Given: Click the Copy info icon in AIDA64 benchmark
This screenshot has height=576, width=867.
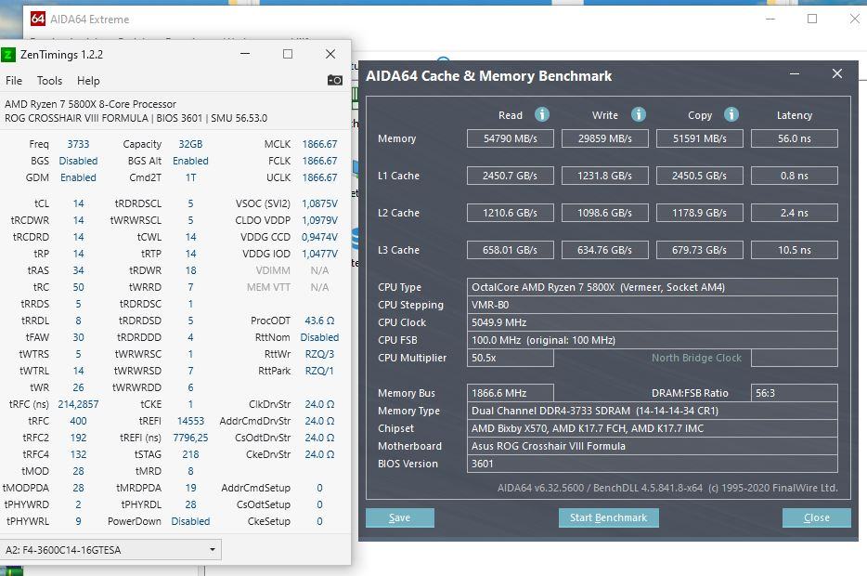Looking at the screenshot, I should pyautogui.click(x=731, y=114).
